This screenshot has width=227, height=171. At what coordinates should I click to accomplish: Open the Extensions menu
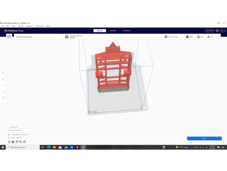(x=29, y=26)
